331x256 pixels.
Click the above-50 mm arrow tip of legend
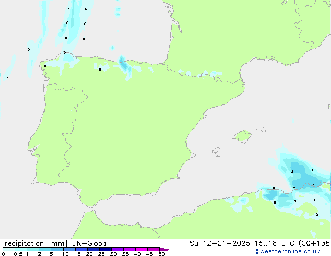[x=165, y=249]
